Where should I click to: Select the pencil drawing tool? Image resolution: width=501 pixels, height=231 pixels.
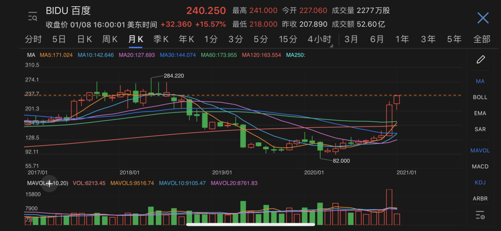(481, 60)
